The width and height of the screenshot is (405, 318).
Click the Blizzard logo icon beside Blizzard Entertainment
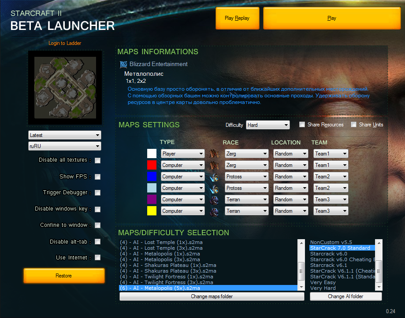click(x=123, y=64)
